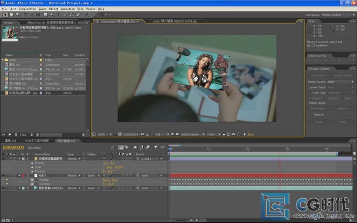The height and width of the screenshot is (223, 357).
Task: Open the Active Camera dropdown
Action: (x=192, y=135)
